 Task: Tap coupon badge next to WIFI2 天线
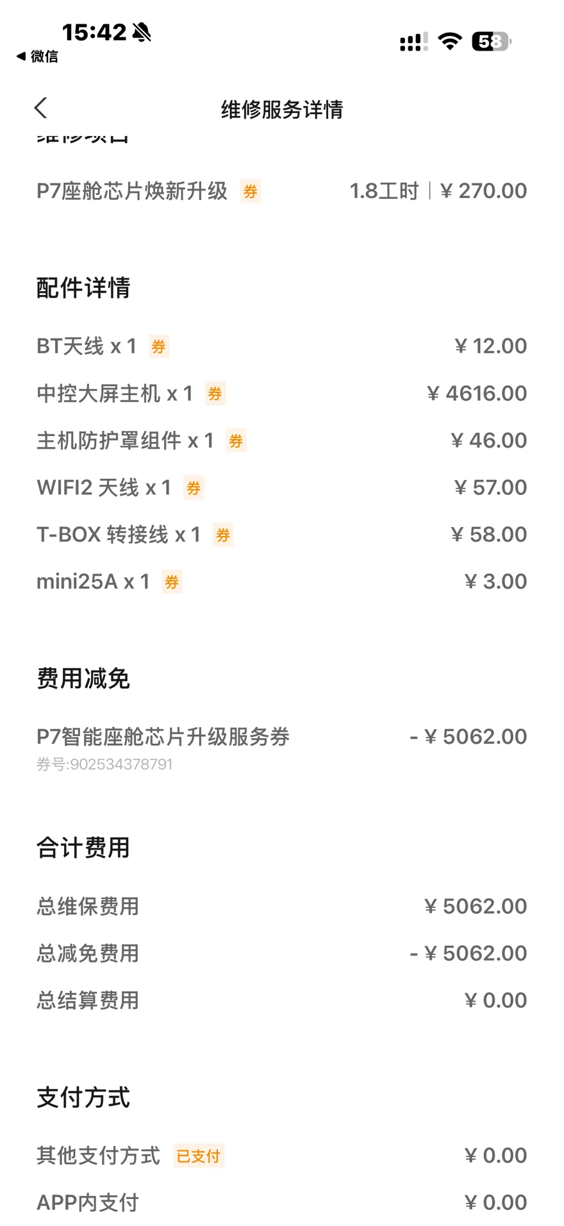[x=194, y=488]
